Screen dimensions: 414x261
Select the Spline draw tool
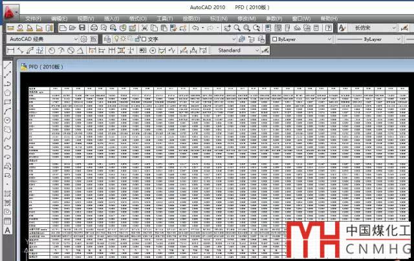(x=7, y=138)
